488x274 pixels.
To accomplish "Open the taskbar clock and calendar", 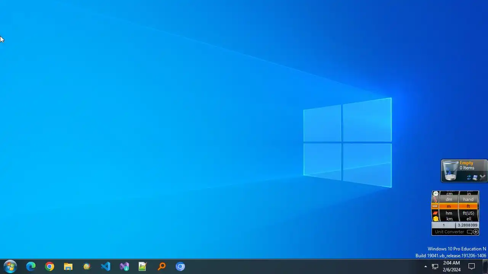I will pyautogui.click(x=451, y=266).
